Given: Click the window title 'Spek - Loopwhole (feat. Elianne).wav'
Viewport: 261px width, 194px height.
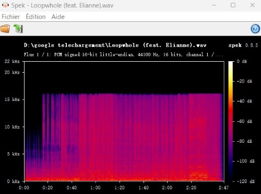Looking at the screenshot, I should (x=62, y=5).
